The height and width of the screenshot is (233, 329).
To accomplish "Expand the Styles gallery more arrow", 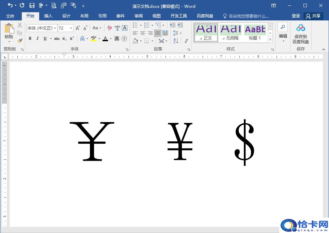I will (270, 40).
